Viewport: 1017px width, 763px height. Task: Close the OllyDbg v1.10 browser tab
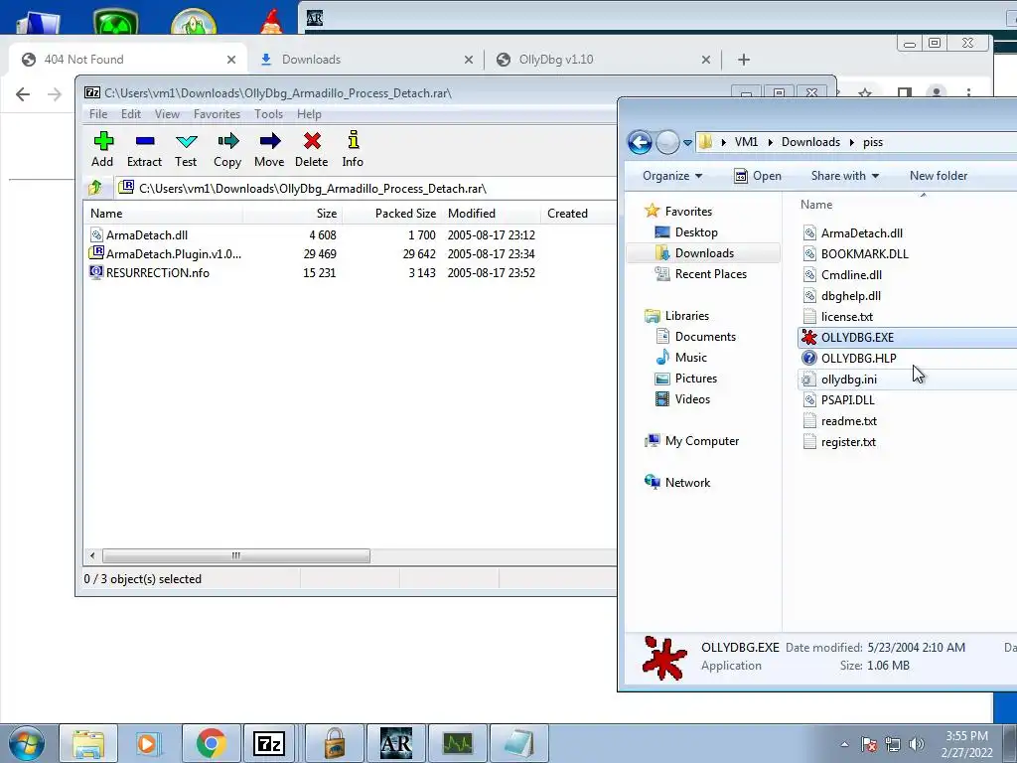(706, 60)
